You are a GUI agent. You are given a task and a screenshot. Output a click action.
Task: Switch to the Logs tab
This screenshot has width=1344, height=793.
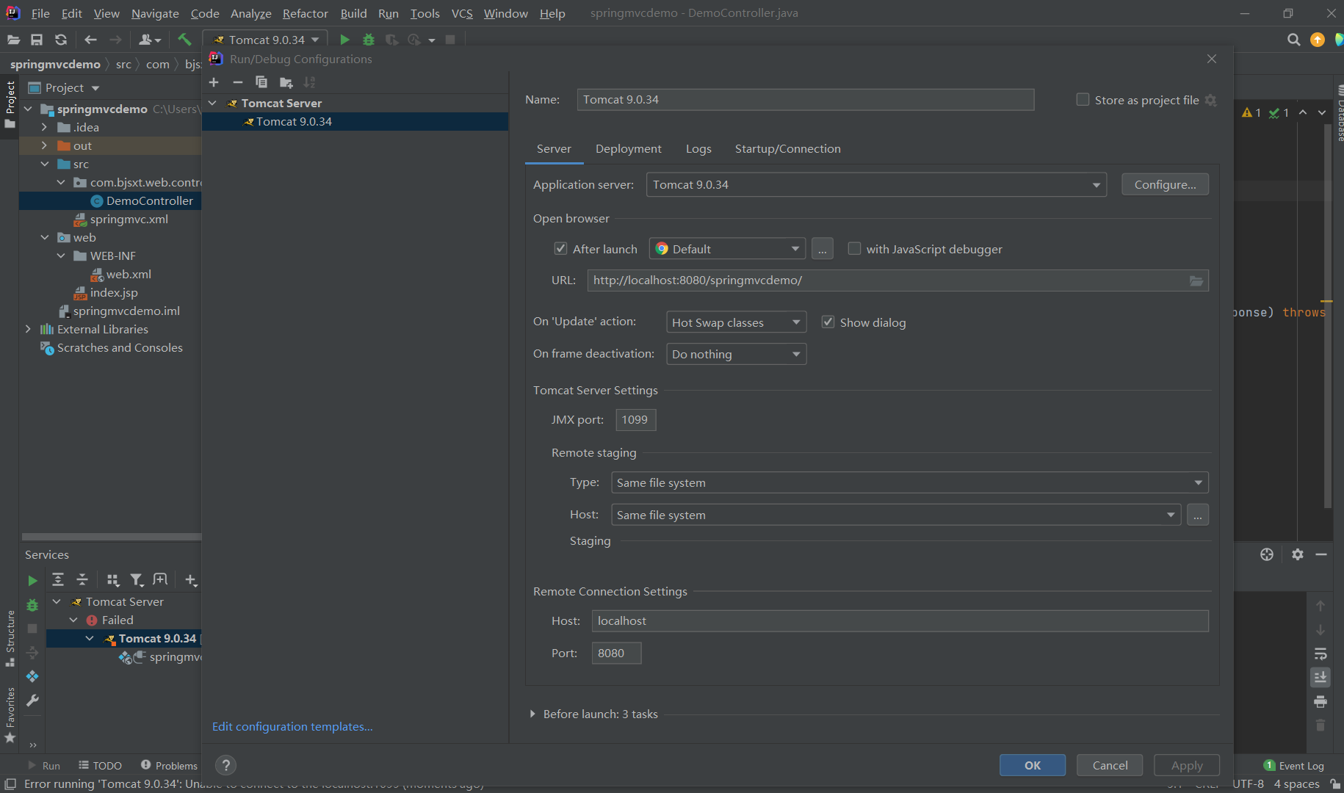pyautogui.click(x=698, y=148)
